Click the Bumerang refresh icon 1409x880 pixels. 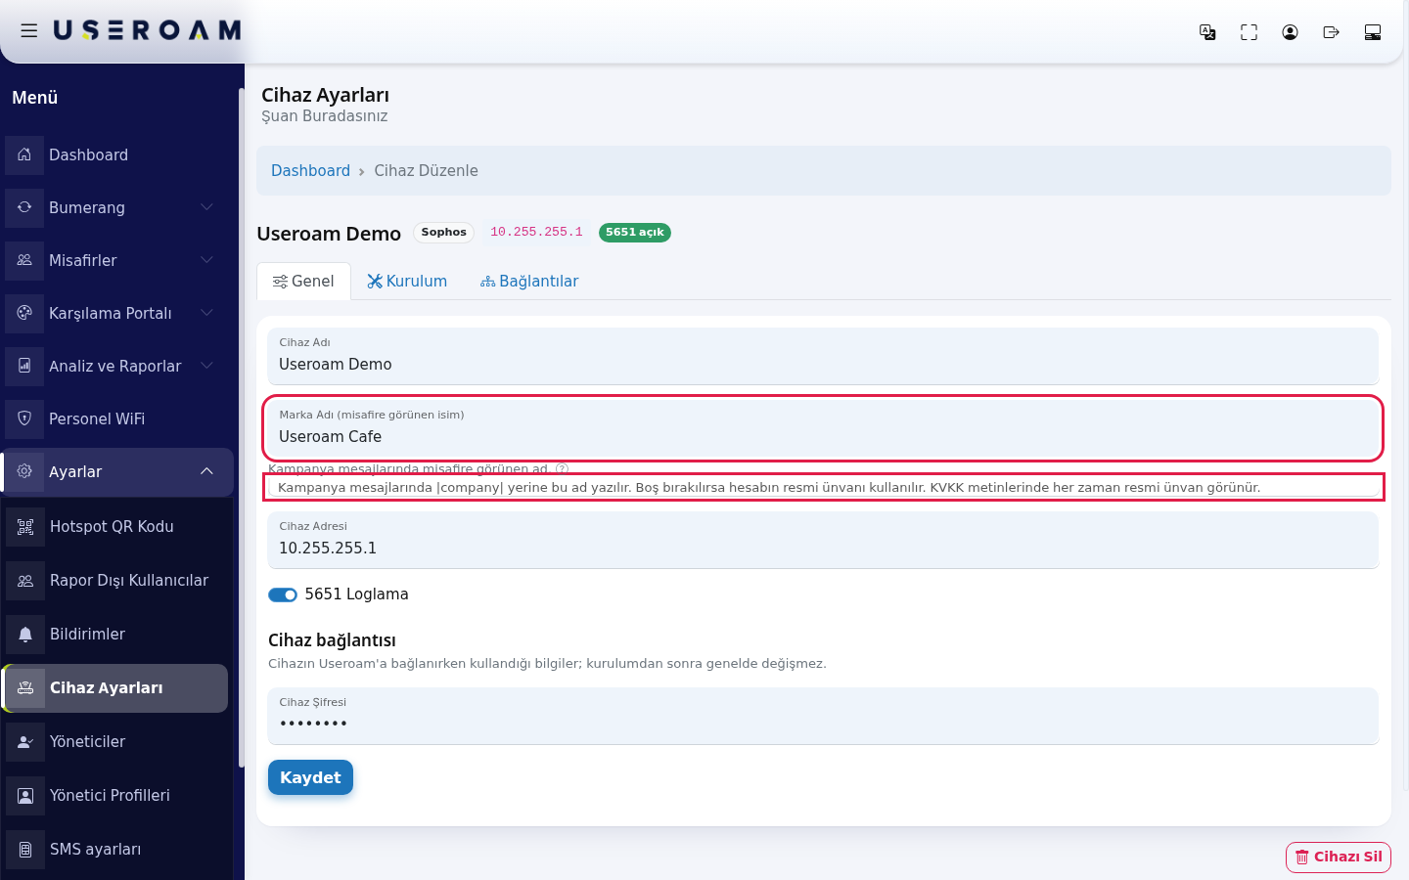(x=24, y=207)
